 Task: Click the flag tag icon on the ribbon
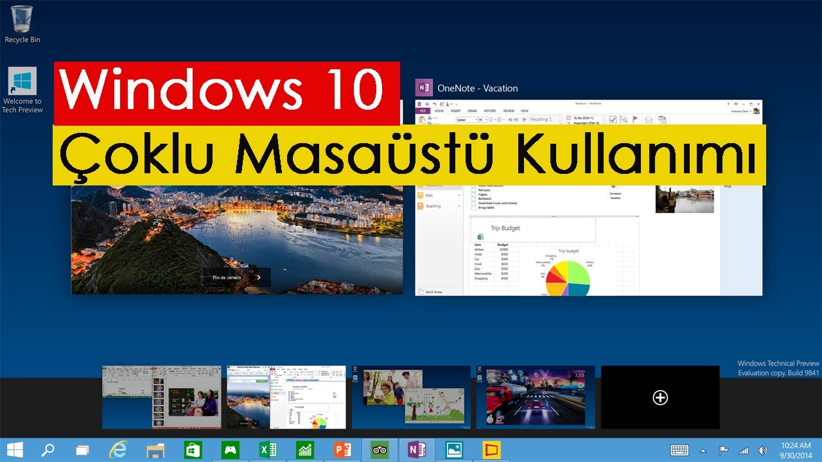634,120
